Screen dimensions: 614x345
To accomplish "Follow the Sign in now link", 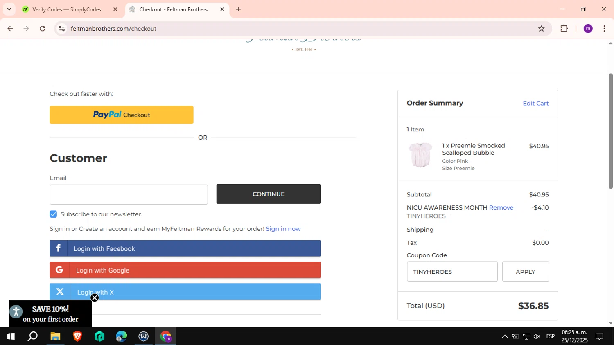I will point(283,229).
